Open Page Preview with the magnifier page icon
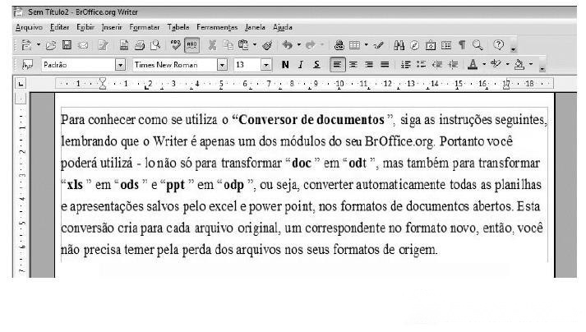Image resolution: width=586 pixels, height=332 pixels. coord(155,45)
